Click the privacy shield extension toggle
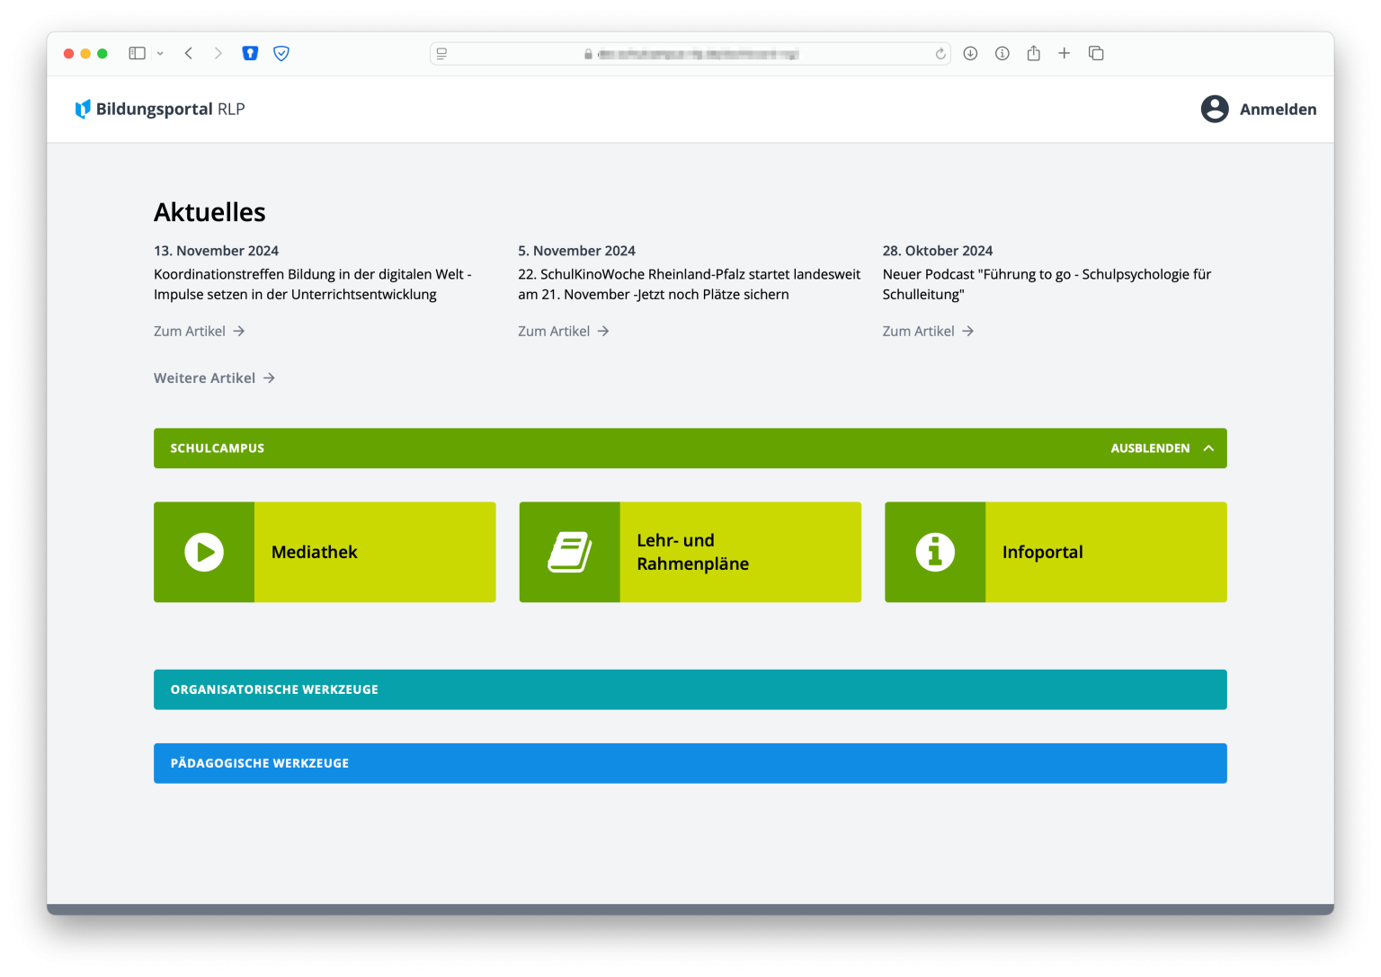Screen dimensions: 1381x977 coord(281,53)
